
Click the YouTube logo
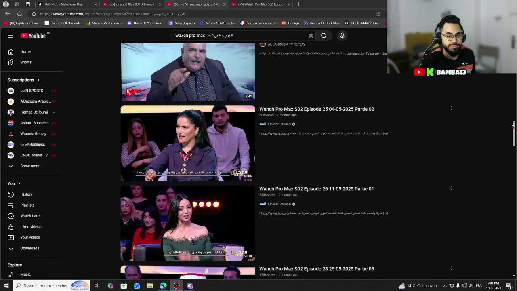33,36
